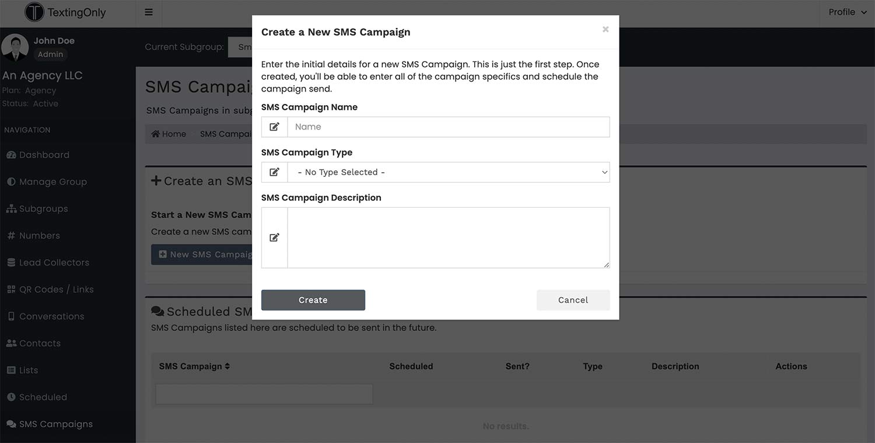This screenshot has height=443, width=875.
Task: Click the edit icon beside Campaign Name field
Action: 274,127
